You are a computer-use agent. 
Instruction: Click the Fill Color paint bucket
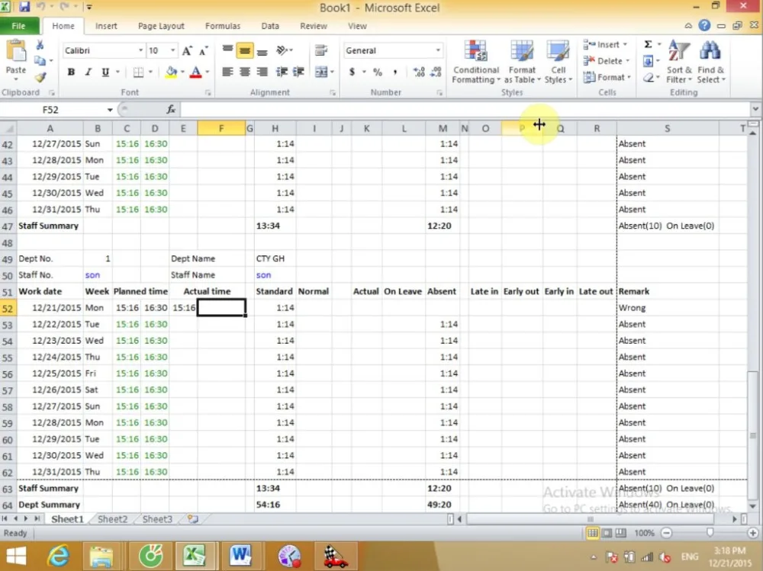click(x=171, y=72)
